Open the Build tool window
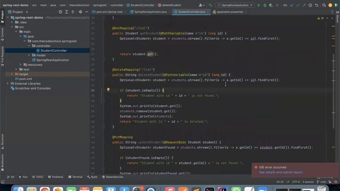340x191 pixels. (x=92, y=177)
